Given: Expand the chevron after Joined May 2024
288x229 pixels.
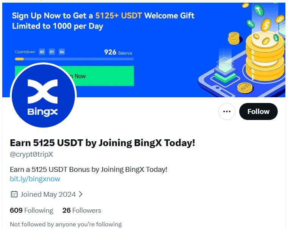Looking at the screenshot, I should (x=81, y=194).
